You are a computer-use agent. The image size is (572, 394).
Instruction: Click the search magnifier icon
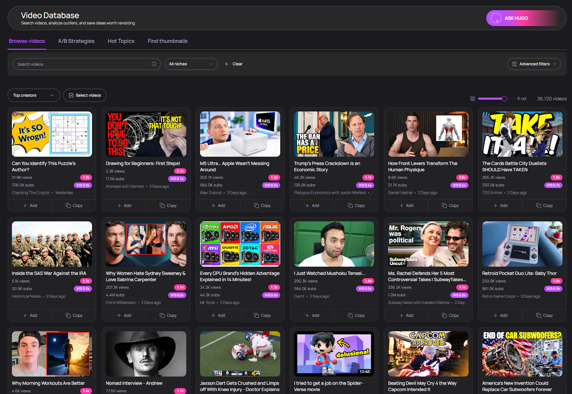154,64
